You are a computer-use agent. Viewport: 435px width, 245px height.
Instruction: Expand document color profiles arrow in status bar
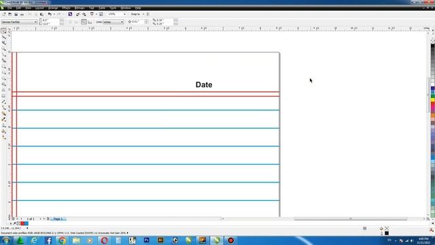(127, 233)
